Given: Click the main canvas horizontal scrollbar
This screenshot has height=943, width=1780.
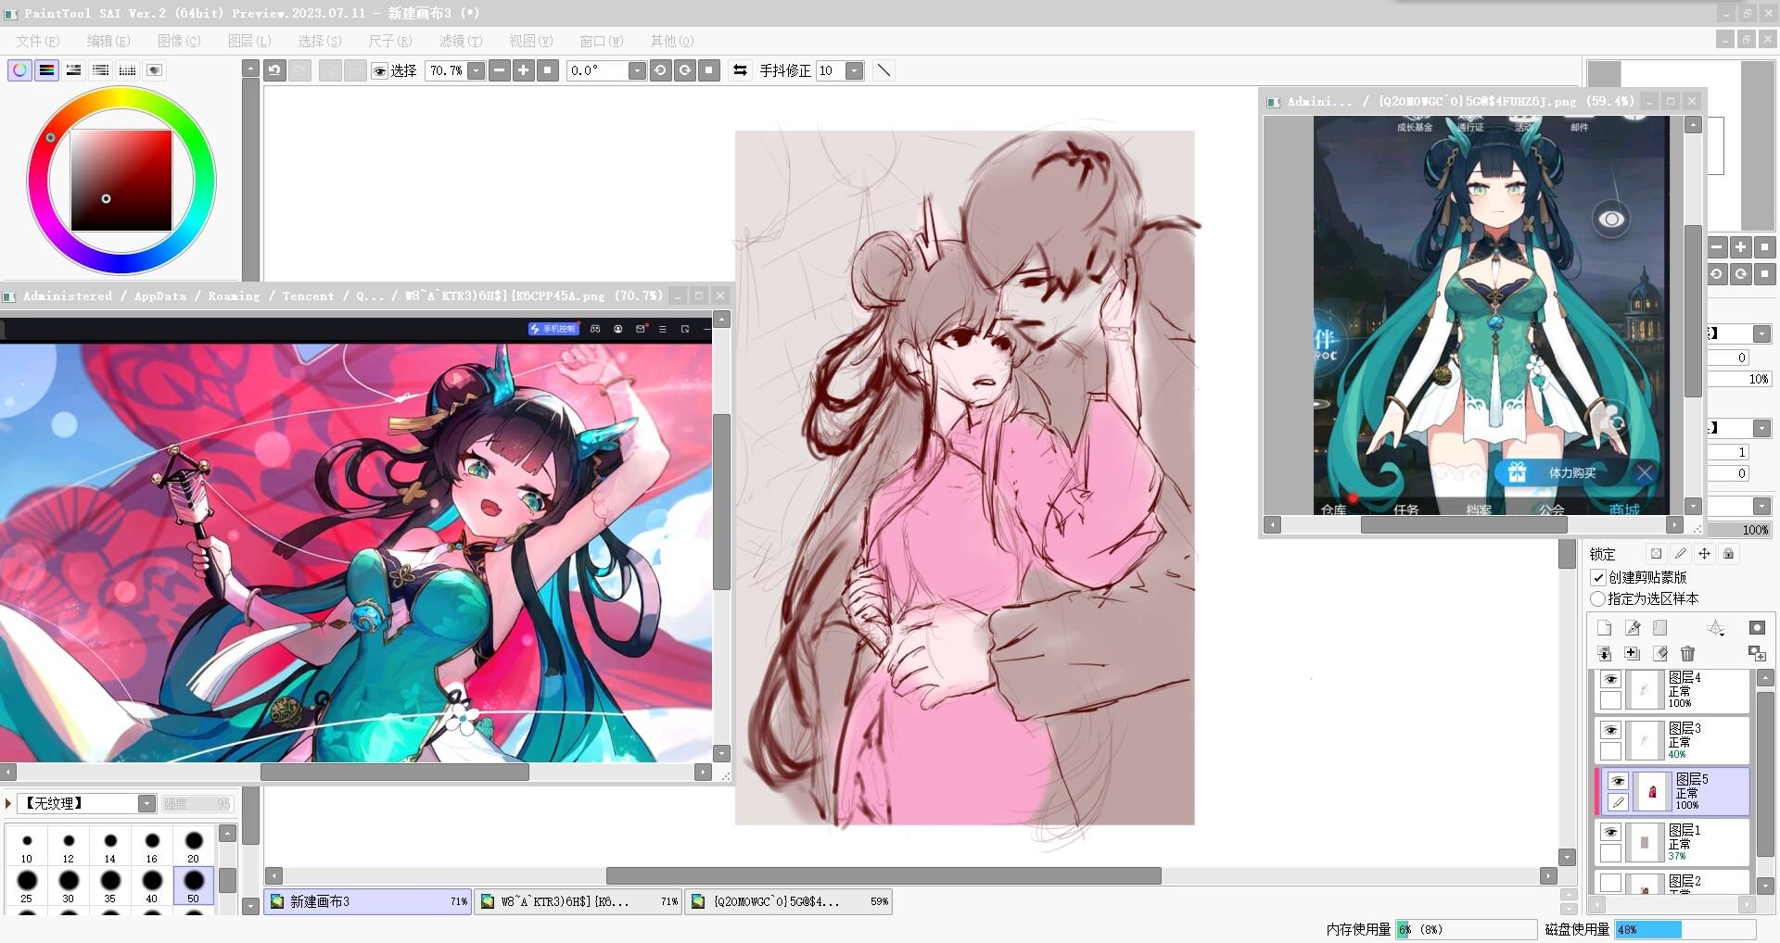Looking at the screenshot, I should pos(884,875).
